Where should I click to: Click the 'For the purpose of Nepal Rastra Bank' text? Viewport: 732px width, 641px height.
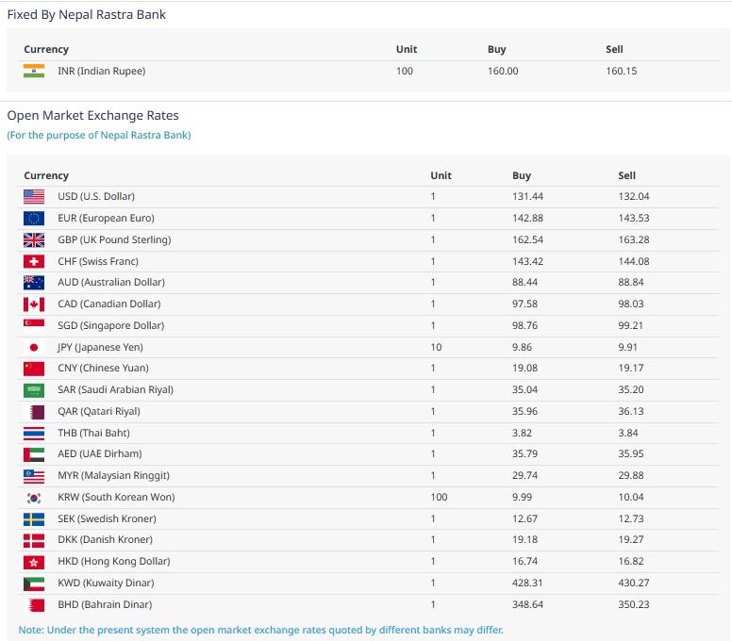[x=99, y=135]
